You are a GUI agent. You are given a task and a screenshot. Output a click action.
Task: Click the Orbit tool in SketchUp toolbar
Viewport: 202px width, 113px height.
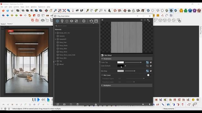pyautogui.click(x=46, y=10)
